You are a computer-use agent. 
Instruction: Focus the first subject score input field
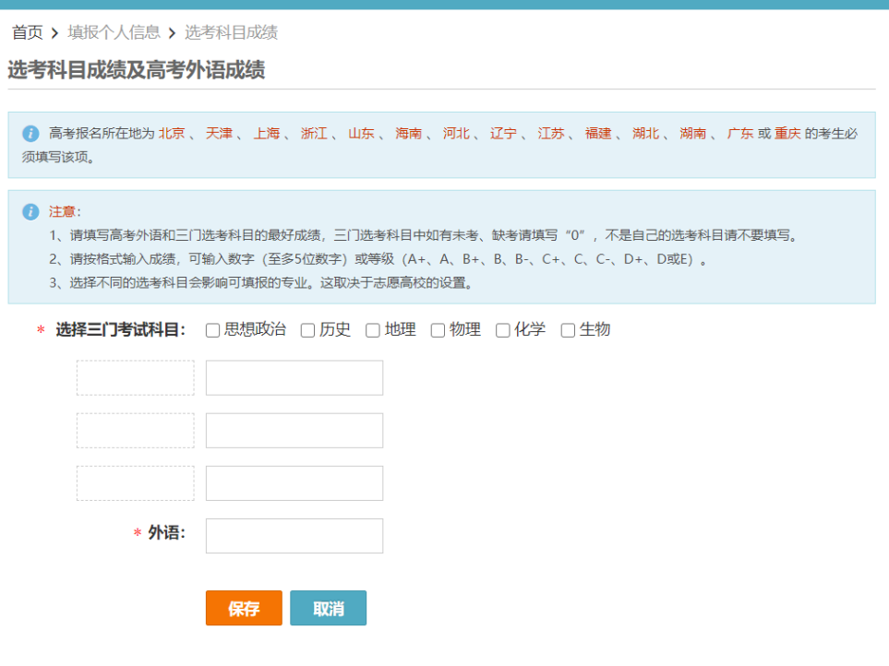coord(294,378)
